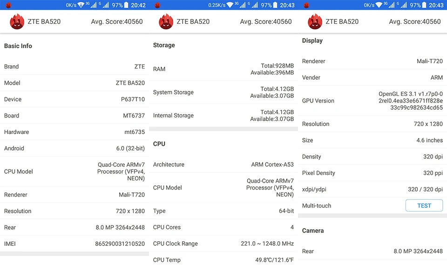This screenshot has height=265, width=447.
Task: Tap Avg. Score:40560 on the Display screen
Action: 415,22
